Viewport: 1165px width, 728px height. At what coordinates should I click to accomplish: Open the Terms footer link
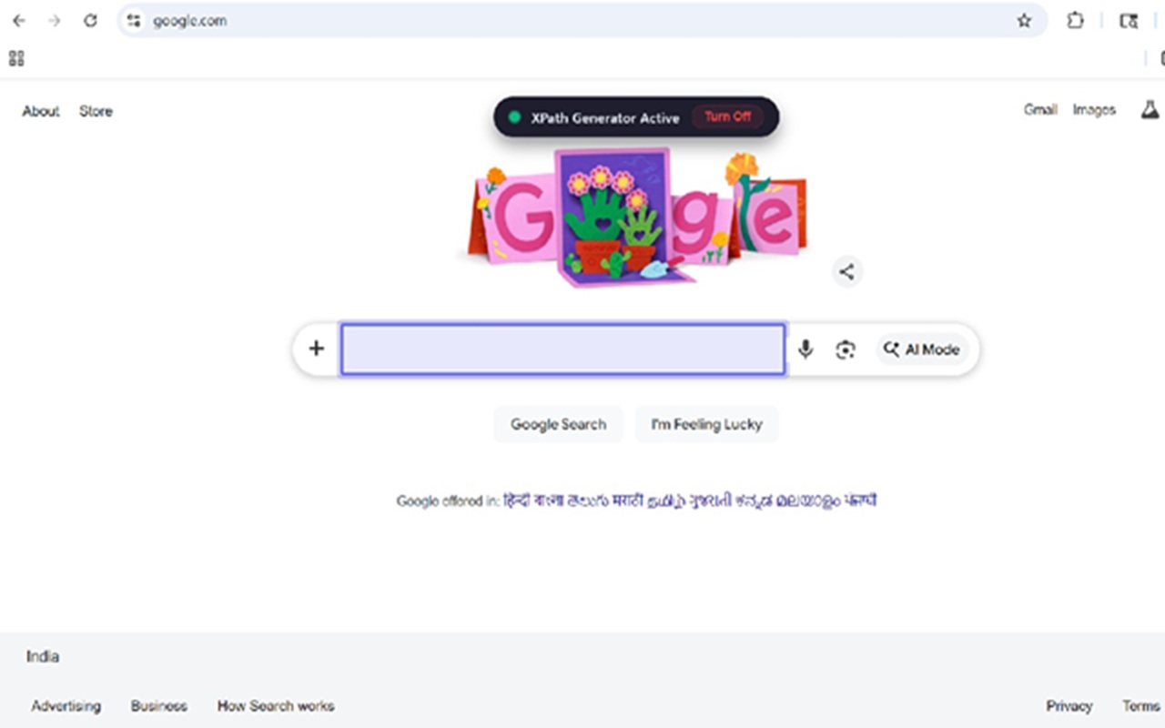[1141, 705]
